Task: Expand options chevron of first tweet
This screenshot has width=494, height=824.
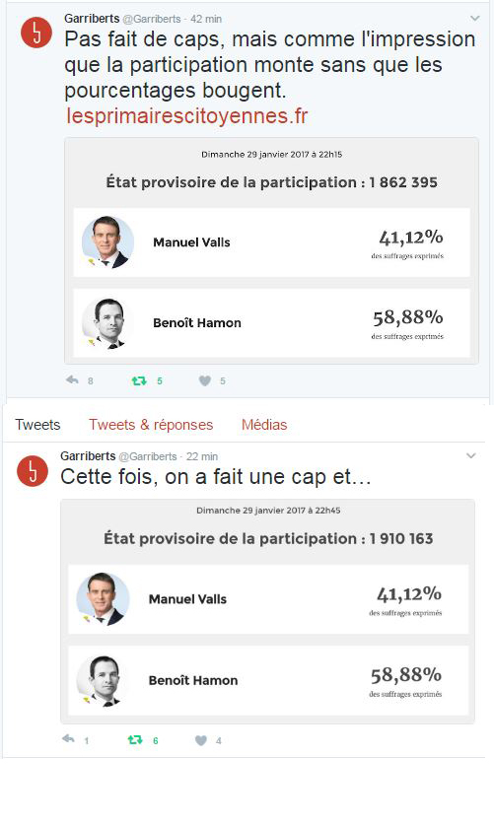Action: [474, 19]
